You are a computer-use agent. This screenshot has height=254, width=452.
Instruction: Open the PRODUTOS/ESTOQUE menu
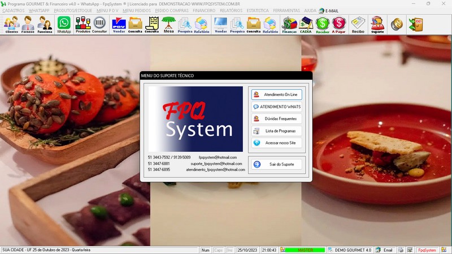[73, 11]
